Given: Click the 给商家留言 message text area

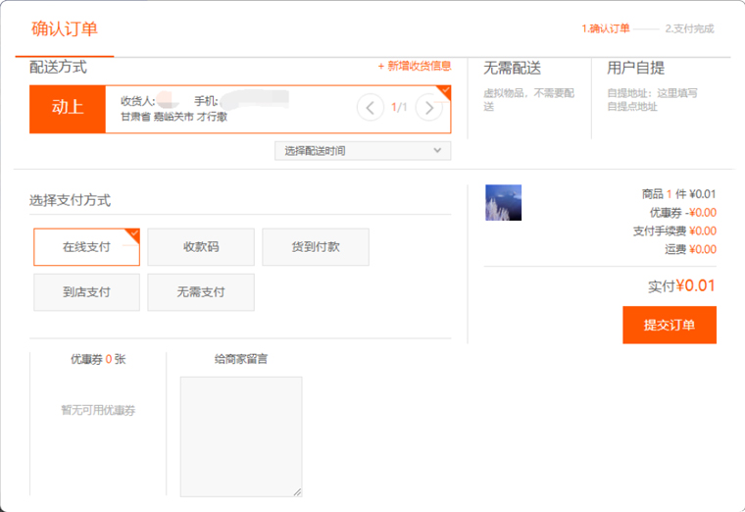Looking at the screenshot, I should tap(240, 435).
